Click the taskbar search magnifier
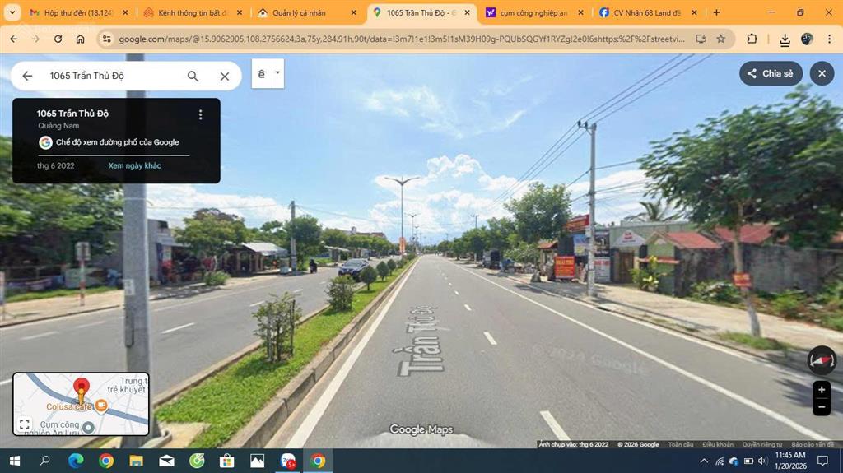Viewport: 843px width, 473px height. [x=45, y=461]
